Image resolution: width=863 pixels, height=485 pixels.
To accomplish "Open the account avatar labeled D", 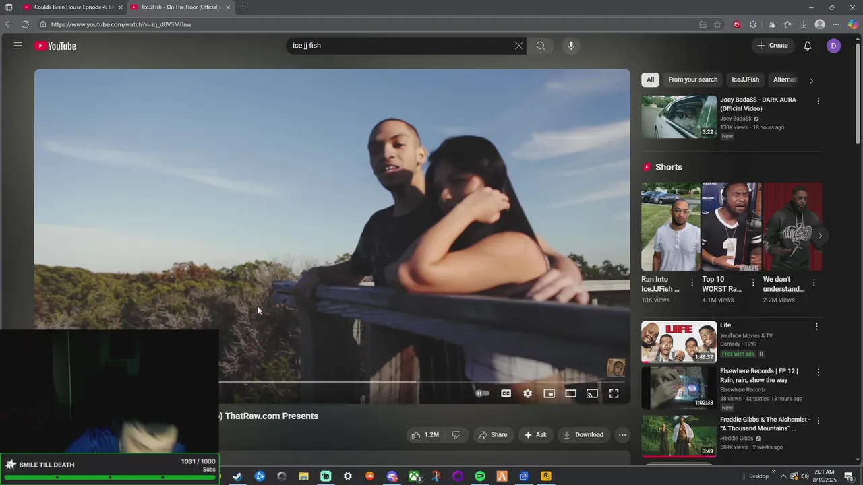I will (834, 46).
